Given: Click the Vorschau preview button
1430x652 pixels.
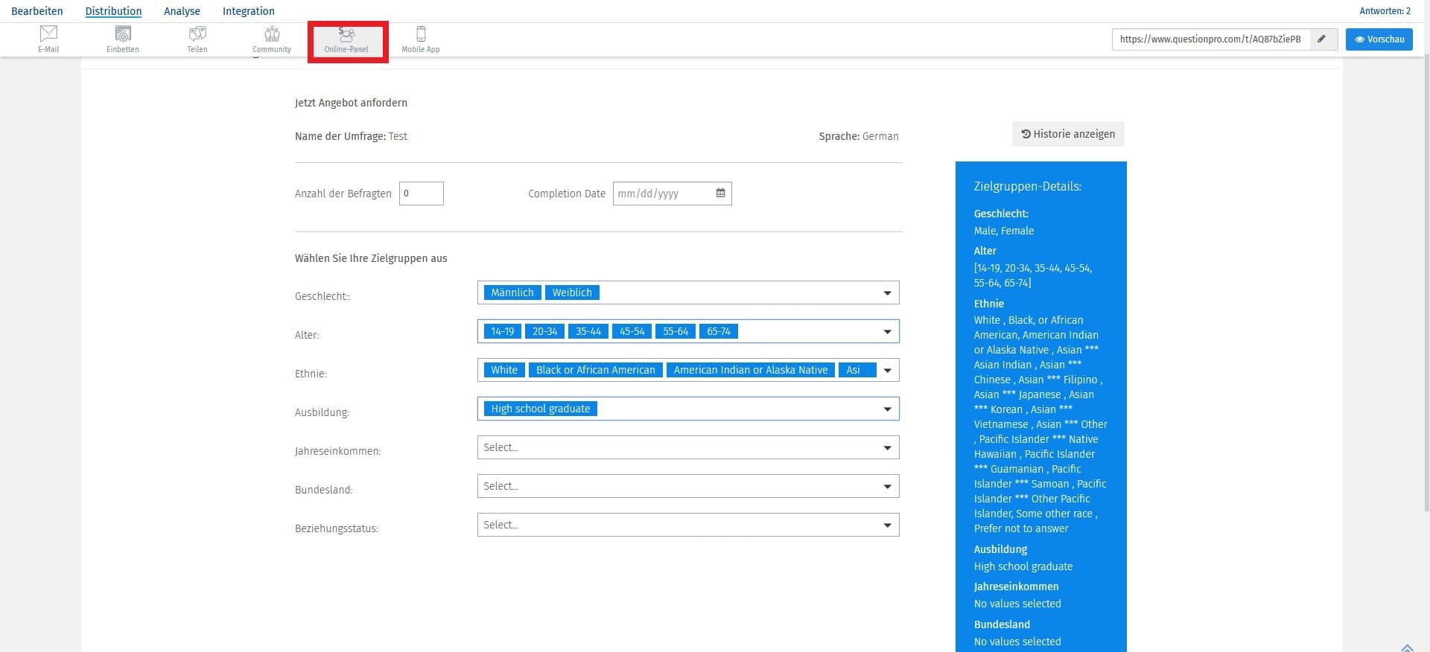Looking at the screenshot, I should pyautogui.click(x=1379, y=39).
